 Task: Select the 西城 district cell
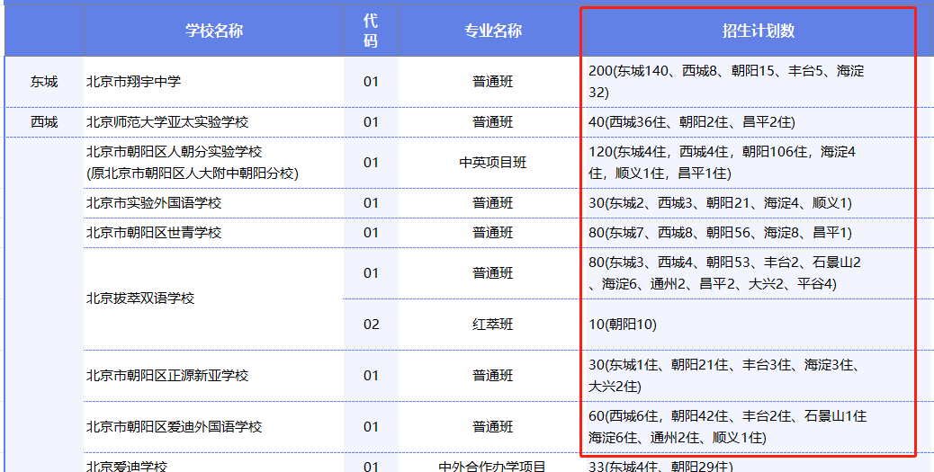(44, 122)
